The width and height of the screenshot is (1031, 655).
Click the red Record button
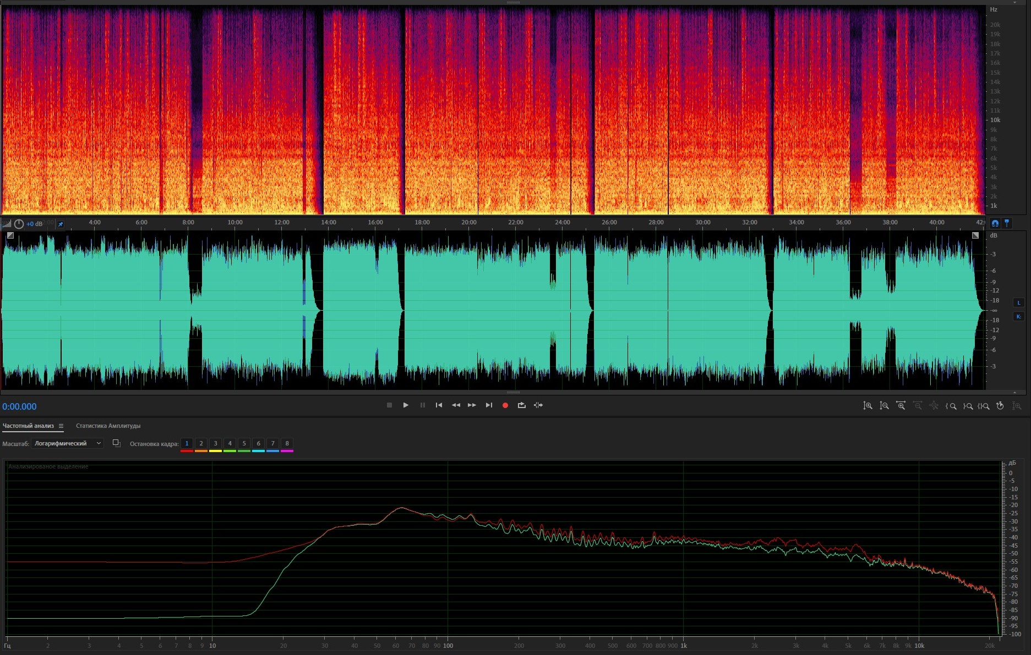(505, 405)
